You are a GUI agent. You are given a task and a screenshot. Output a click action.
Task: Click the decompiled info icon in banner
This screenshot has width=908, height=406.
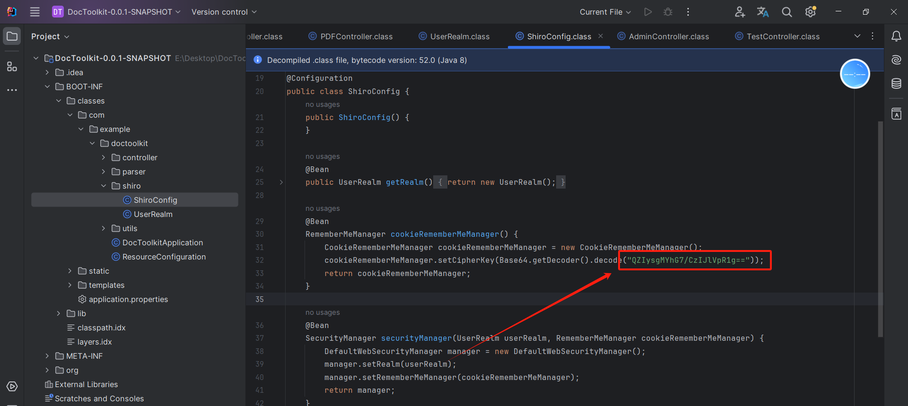[x=258, y=60]
